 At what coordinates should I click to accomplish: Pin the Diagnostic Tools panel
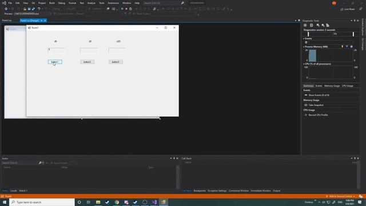coord(355,21)
